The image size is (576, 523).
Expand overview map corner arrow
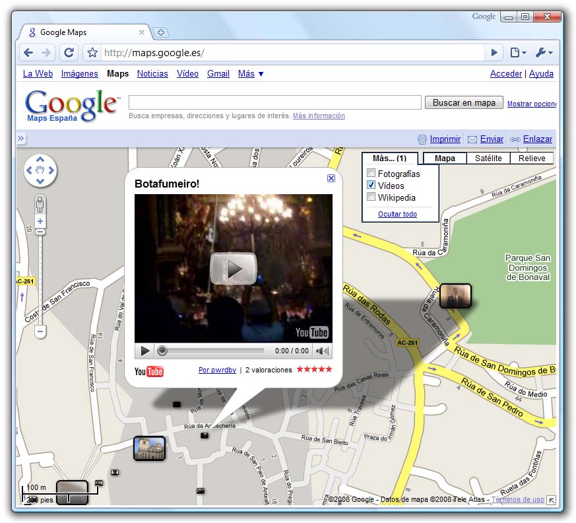pyautogui.click(x=552, y=500)
